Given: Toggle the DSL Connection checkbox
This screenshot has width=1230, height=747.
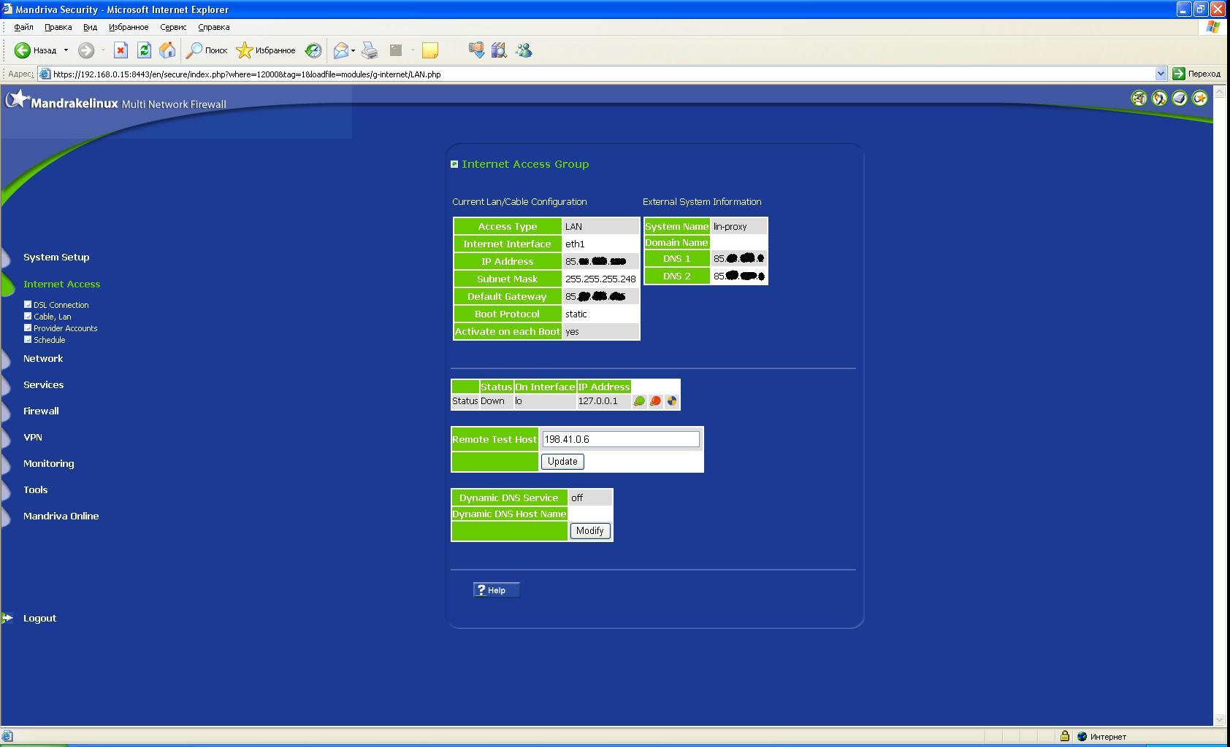Looking at the screenshot, I should pyautogui.click(x=28, y=304).
